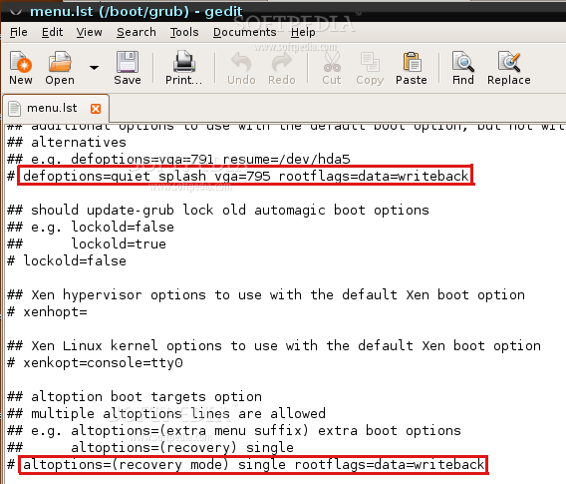The image size is (566, 484).
Task: Open the Edit menu
Action: click(x=53, y=32)
